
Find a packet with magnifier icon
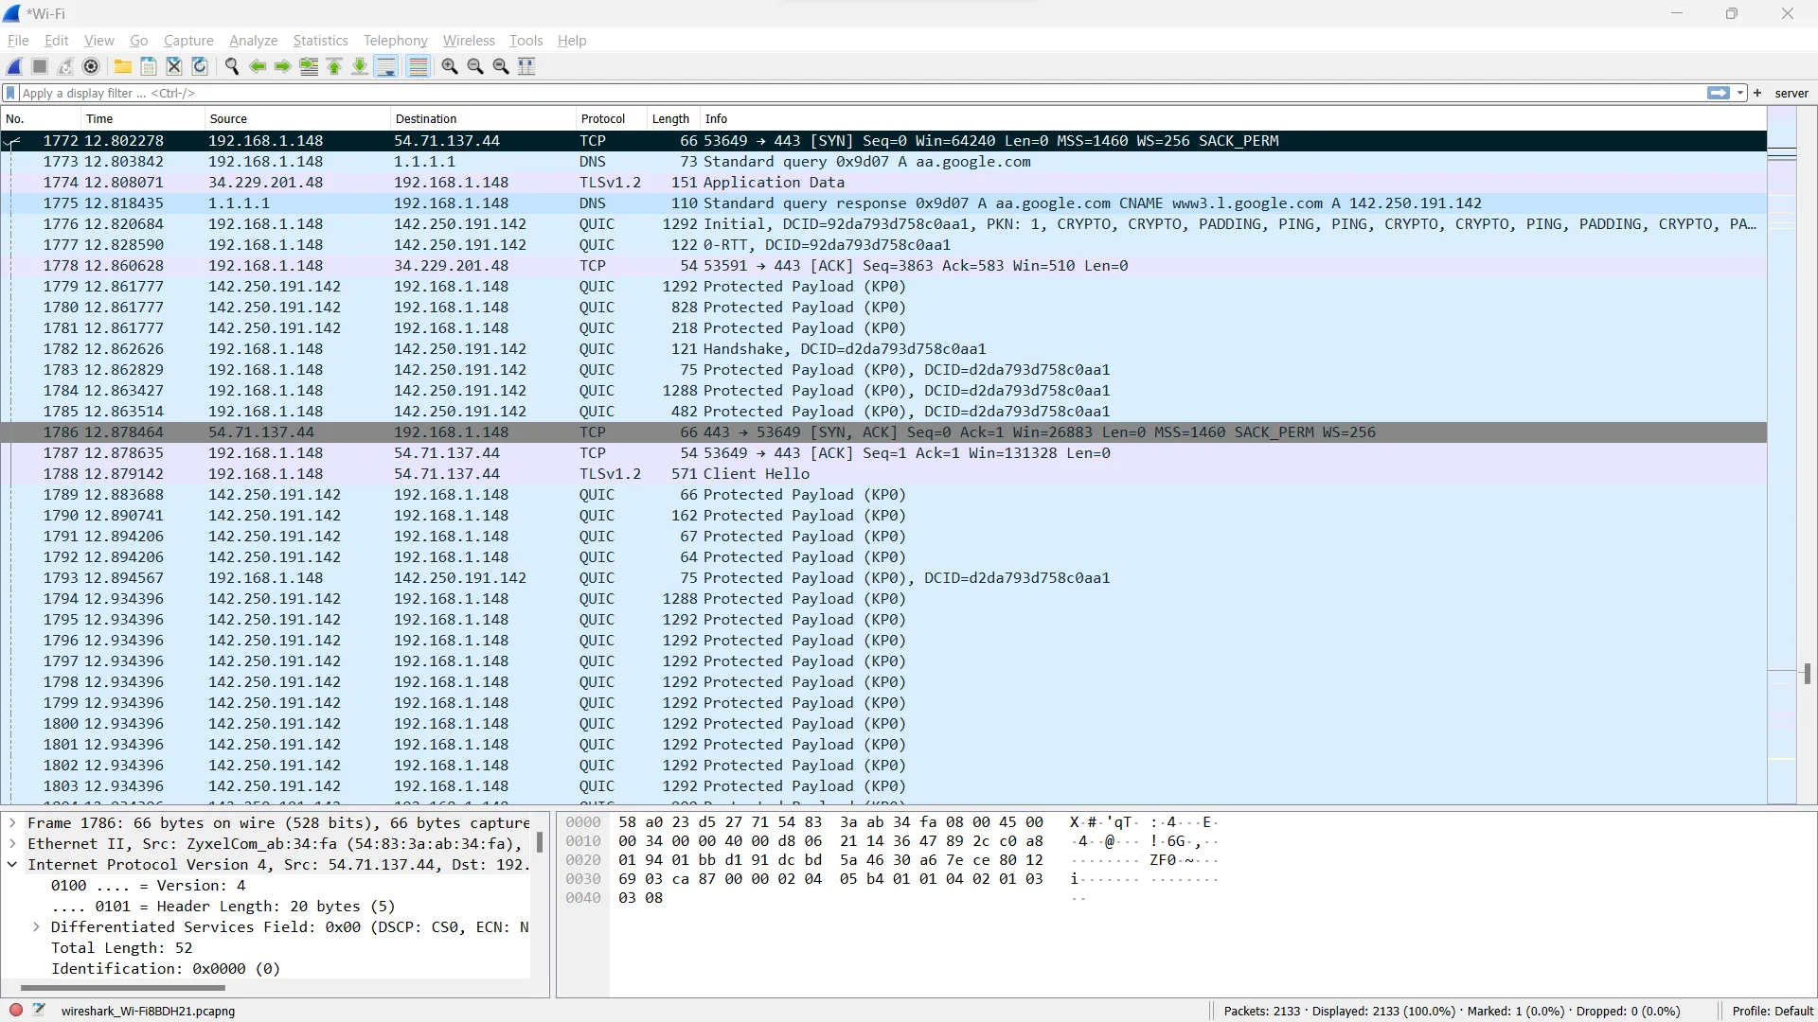pyautogui.click(x=232, y=66)
